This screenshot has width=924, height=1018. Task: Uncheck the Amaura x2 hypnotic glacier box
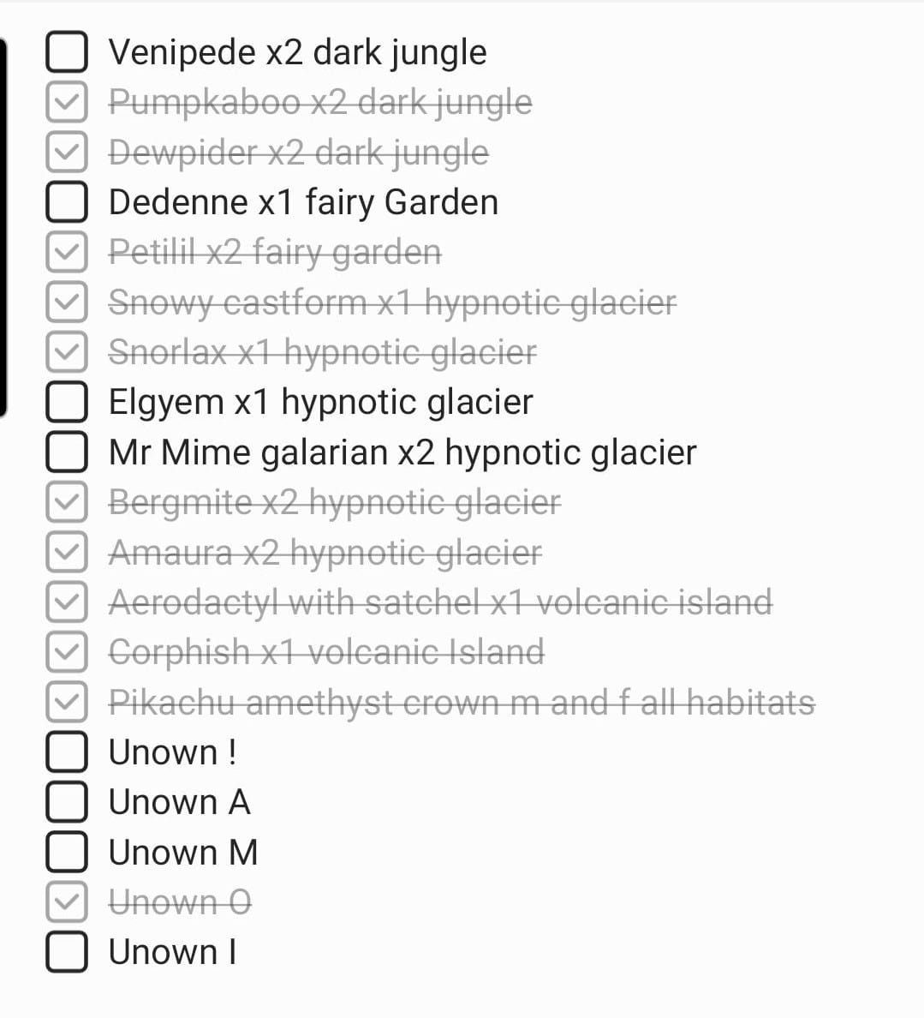[x=66, y=551]
